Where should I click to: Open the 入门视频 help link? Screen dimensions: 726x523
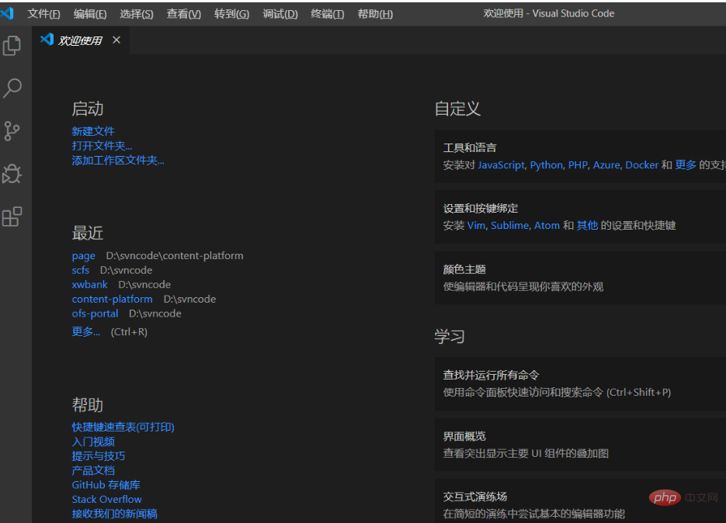(x=93, y=442)
